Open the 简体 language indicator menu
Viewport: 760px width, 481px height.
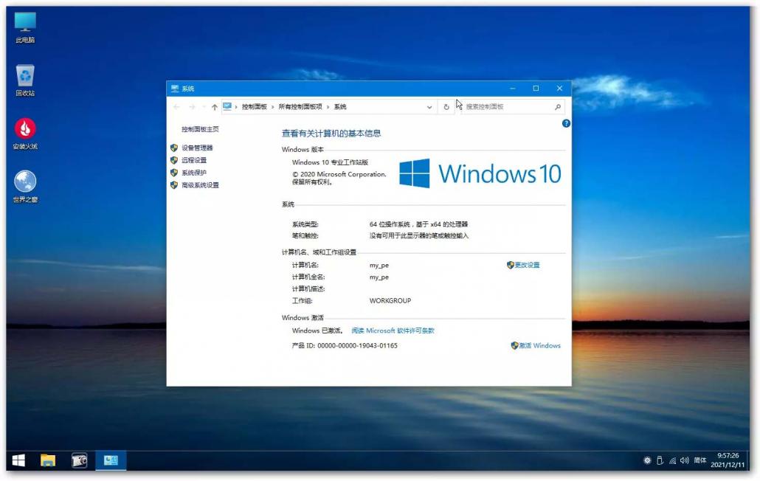click(699, 460)
